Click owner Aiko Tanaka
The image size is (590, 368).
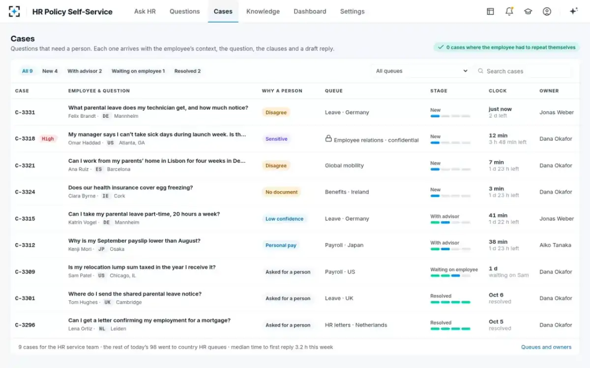(x=556, y=245)
